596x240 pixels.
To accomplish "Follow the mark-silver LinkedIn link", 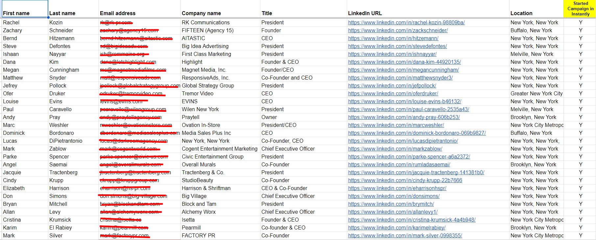I will coord(405,236).
